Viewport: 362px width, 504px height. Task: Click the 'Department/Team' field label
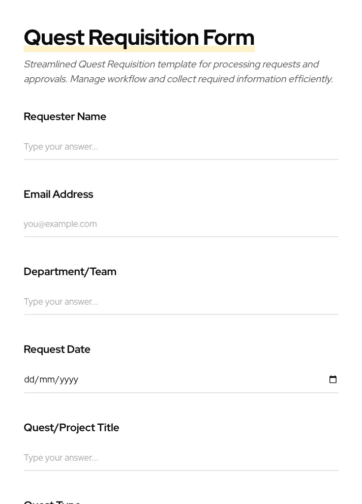[70, 272]
